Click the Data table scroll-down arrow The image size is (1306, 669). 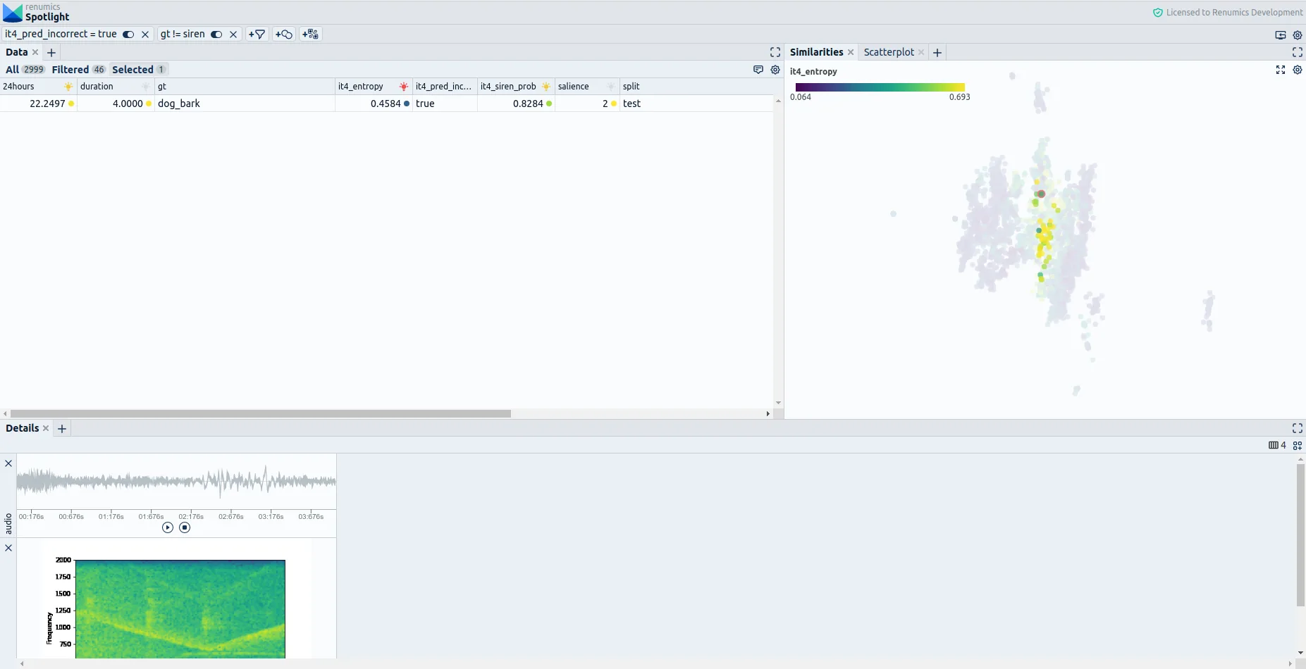click(778, 403)
